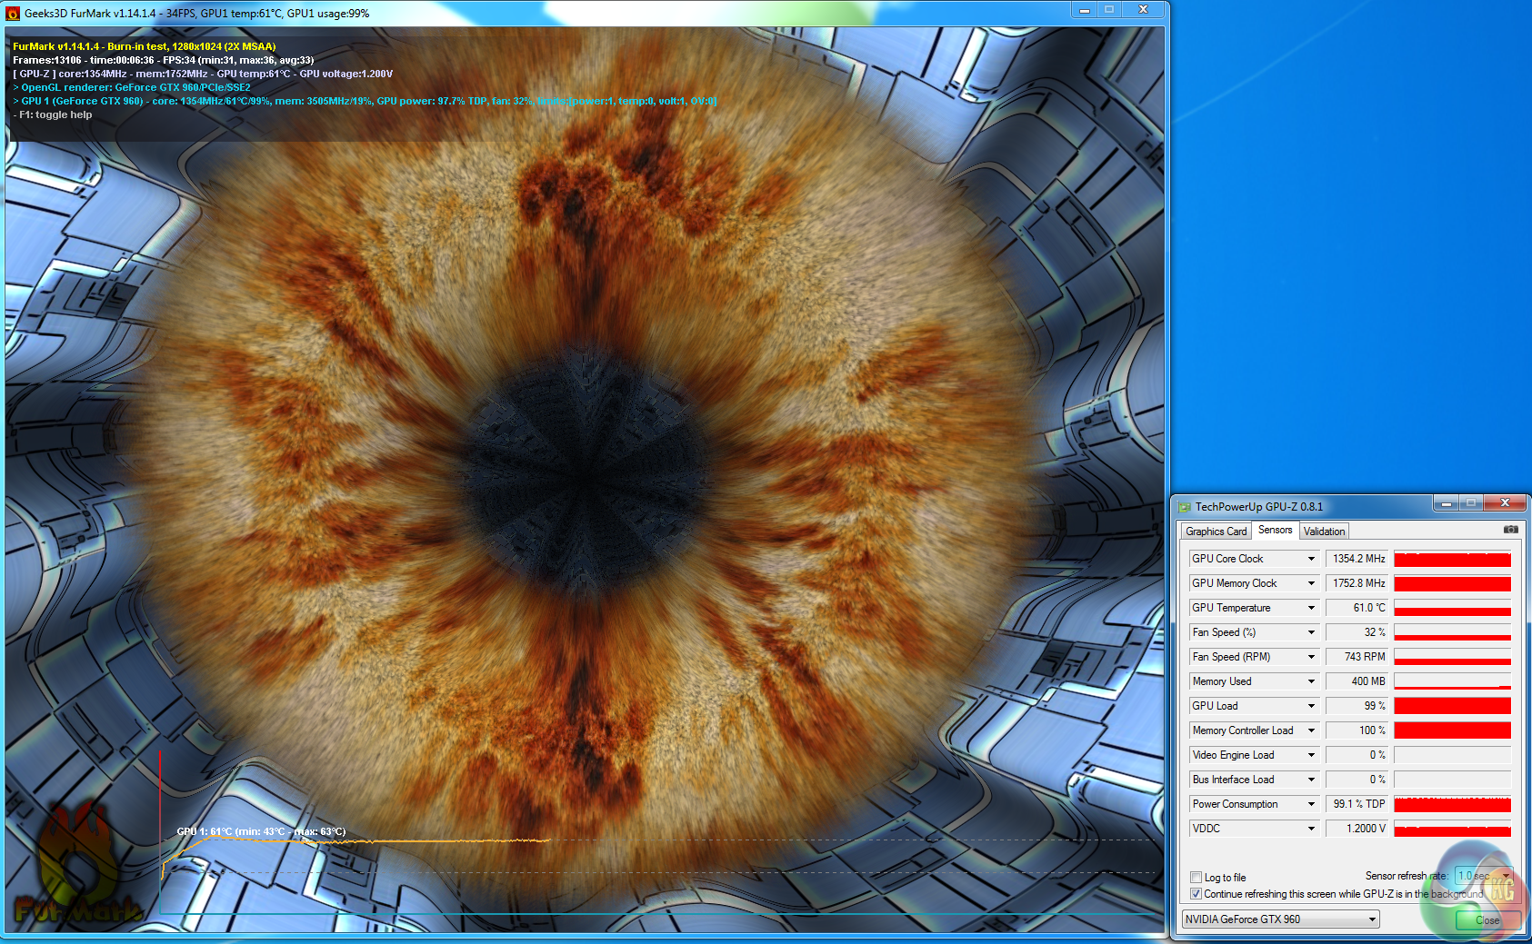Click the Fan Speed RPM value field

1357,657
